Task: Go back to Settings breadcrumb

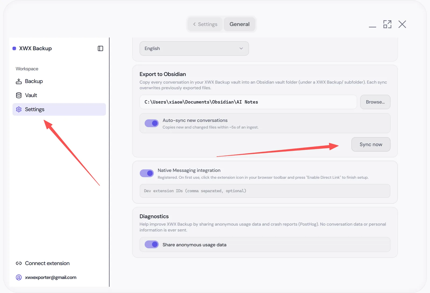Action: point(205,24)
